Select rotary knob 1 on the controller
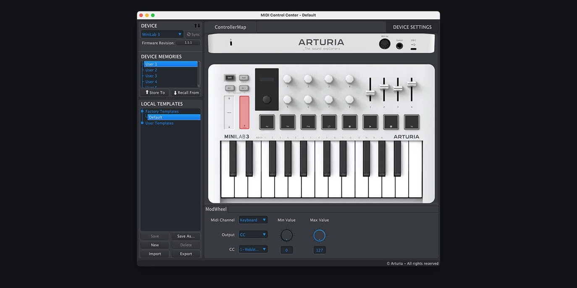The width and height of the screenshot is (577, 288). click(x=287, y=79)
